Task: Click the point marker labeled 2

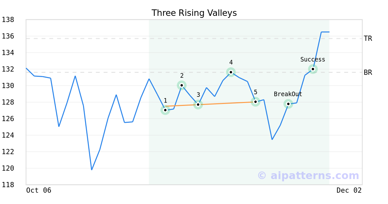Action: (182, 85)
